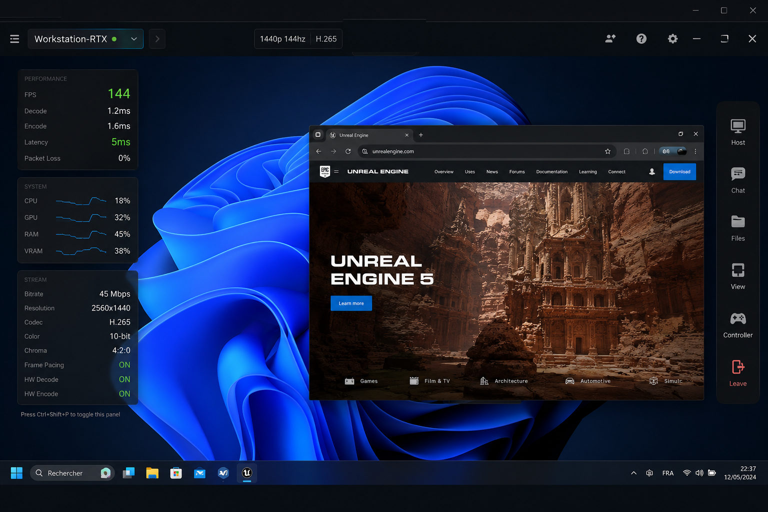Image resolution: width=768 pixels, height=512 pixels.
Task: Click the FPS value 144
Action: [119, 93]
